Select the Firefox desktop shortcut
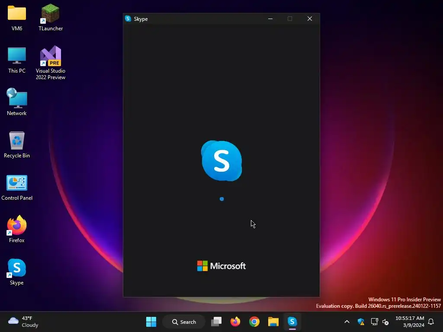The image size is (443, 332). pyautogui.click(x=17, y=229)
